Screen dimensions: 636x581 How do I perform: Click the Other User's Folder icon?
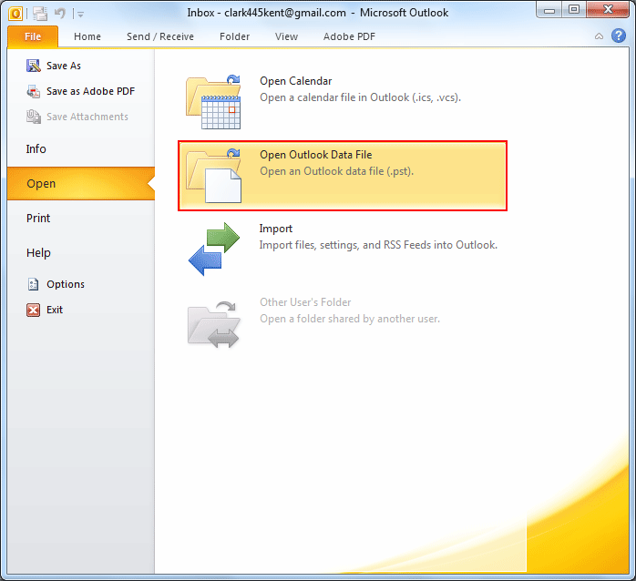coord(214,323)
